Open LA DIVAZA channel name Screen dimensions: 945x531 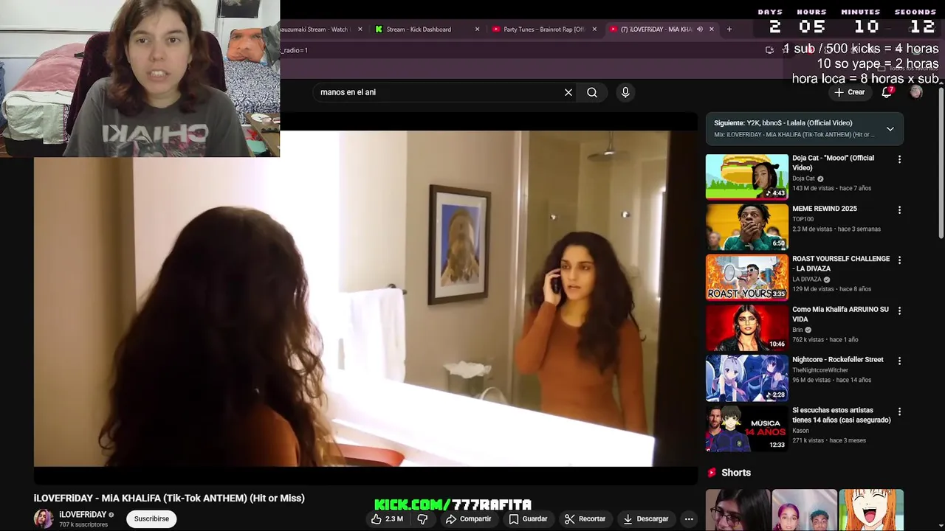point(807,280)
